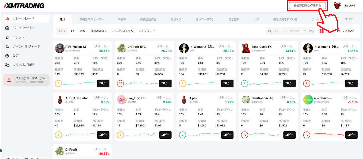The image size is (363, 159).
Task: Select the コモディティ category chip
Action: coord(147,31)
